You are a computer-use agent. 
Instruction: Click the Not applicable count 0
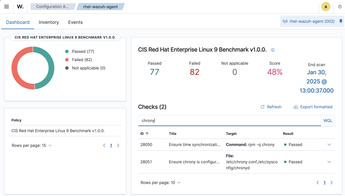tap(234, 72)
